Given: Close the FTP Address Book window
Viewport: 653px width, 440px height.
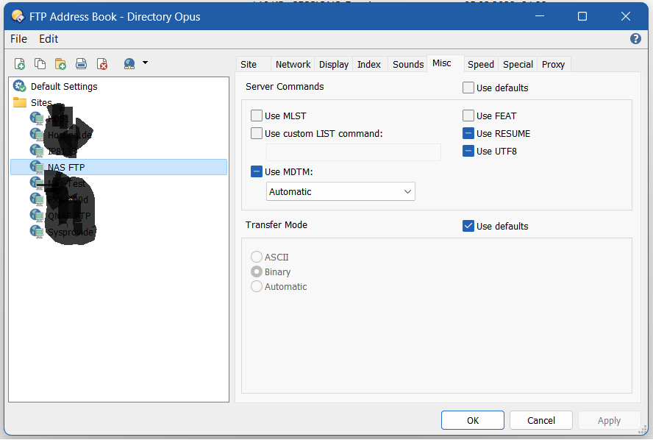Looking at the screenshot, I should click(x=626, y=16).
